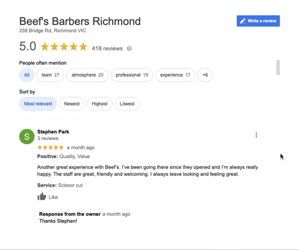Click the Write a review button

coord(258,21)
